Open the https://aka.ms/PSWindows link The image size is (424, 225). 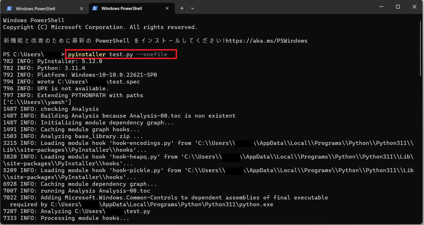[x=266, y=41]
